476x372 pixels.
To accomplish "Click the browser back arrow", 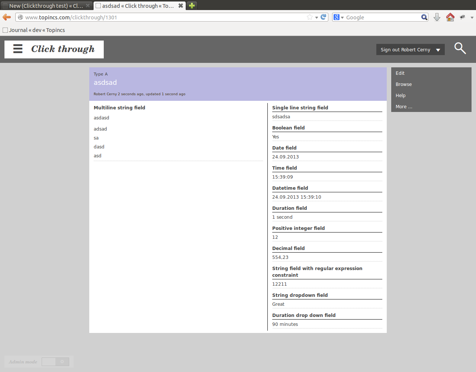I will pos(7,17).
